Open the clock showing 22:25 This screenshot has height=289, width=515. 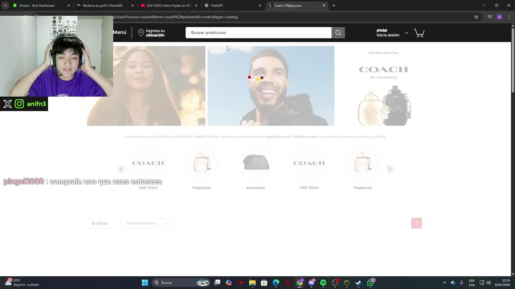click(x=503, y=283)
